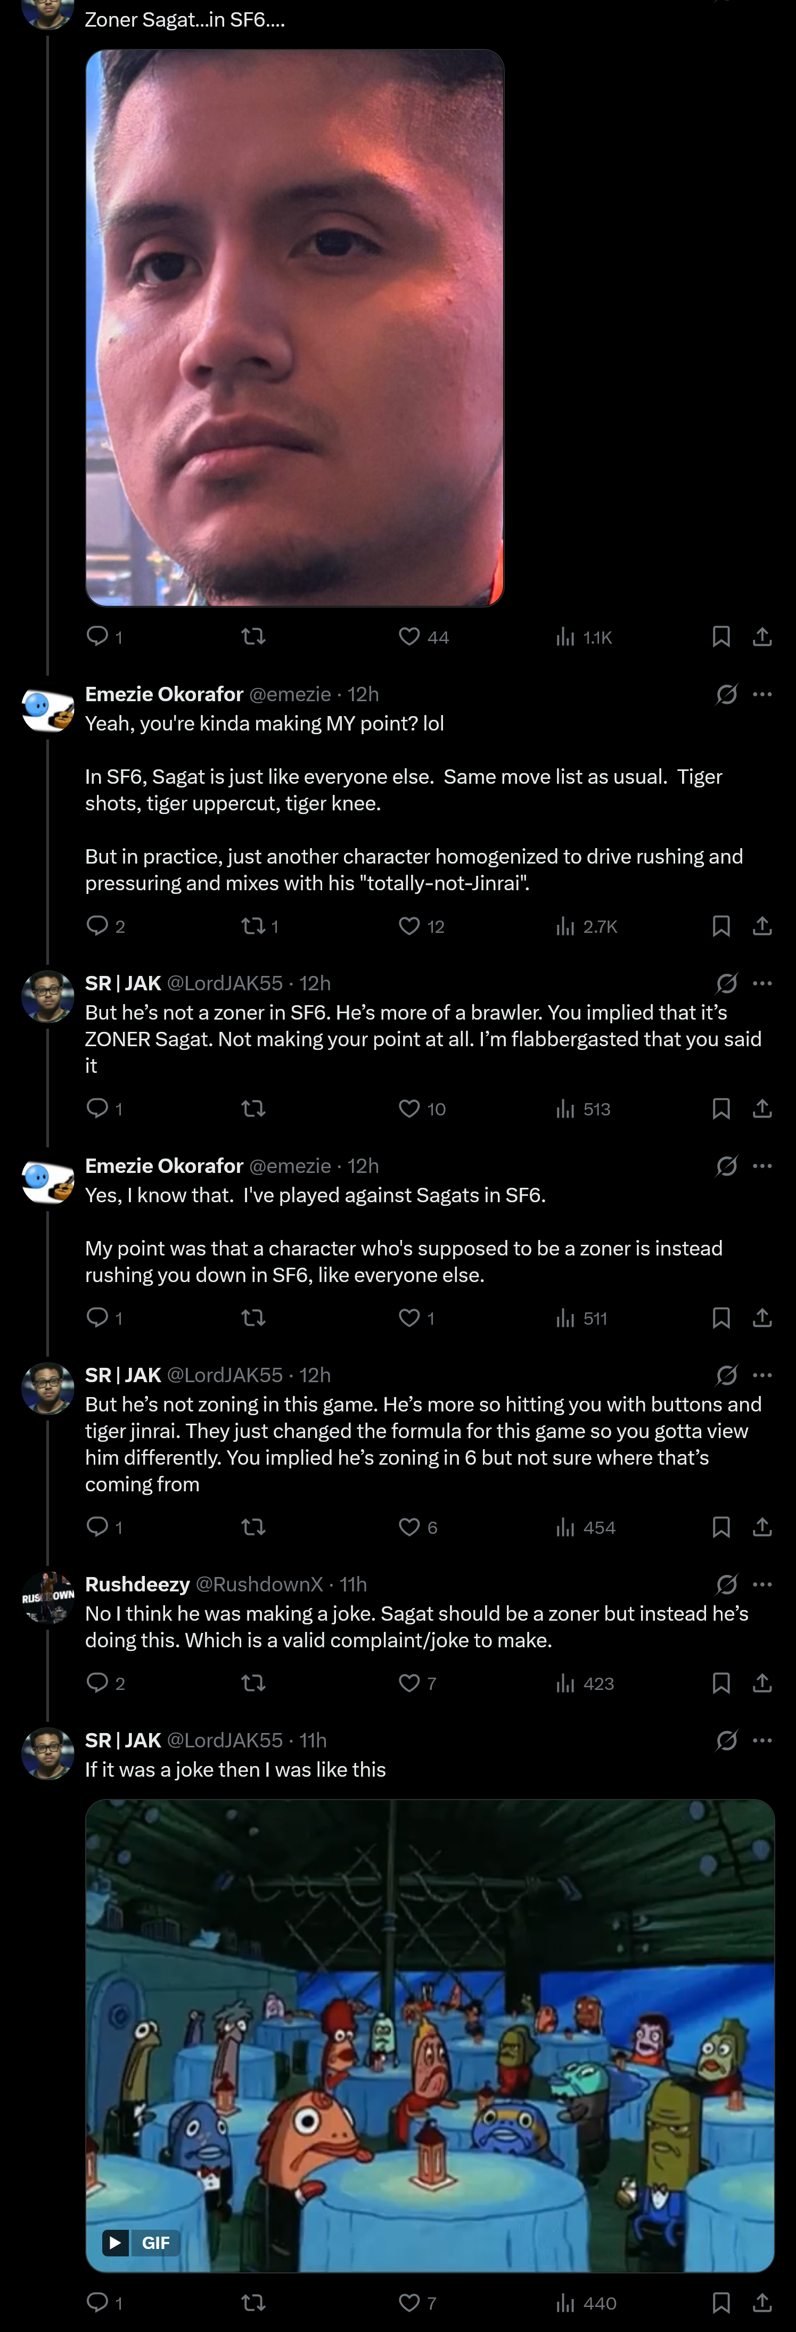Open the 11h timestamp on Rushdeezy's tweet
Screen dimensions: 796x2332
[353, 1584]
